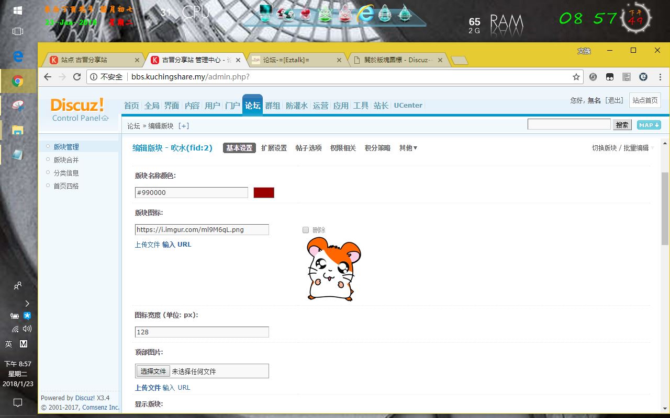Switch to the 帖子选项 tab
Image resolution: width=670 pixels, height=418 pixels.
click(309, 148)
